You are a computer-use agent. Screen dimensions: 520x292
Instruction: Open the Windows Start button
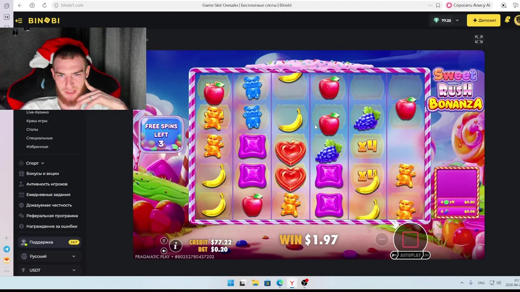(230, 283)
